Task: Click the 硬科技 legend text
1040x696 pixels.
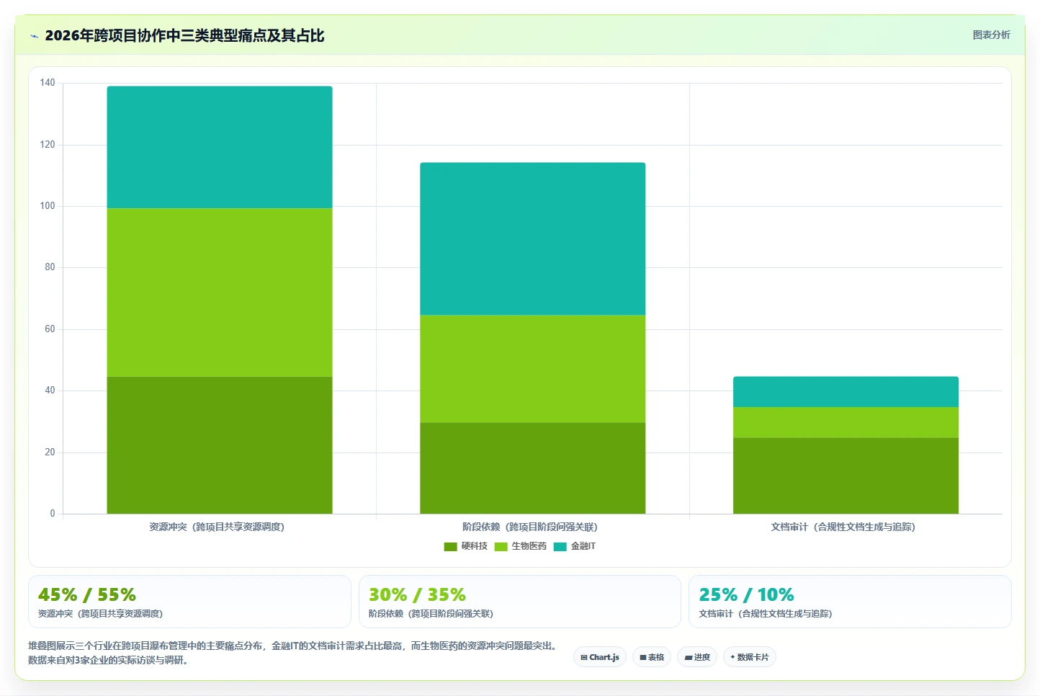Action: coord(475,547)
